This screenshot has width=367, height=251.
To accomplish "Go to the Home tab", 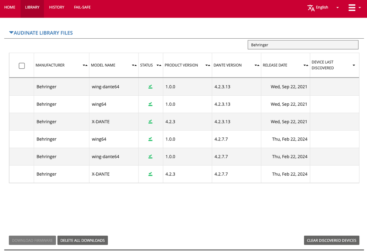I will click(x=10, y=7).
